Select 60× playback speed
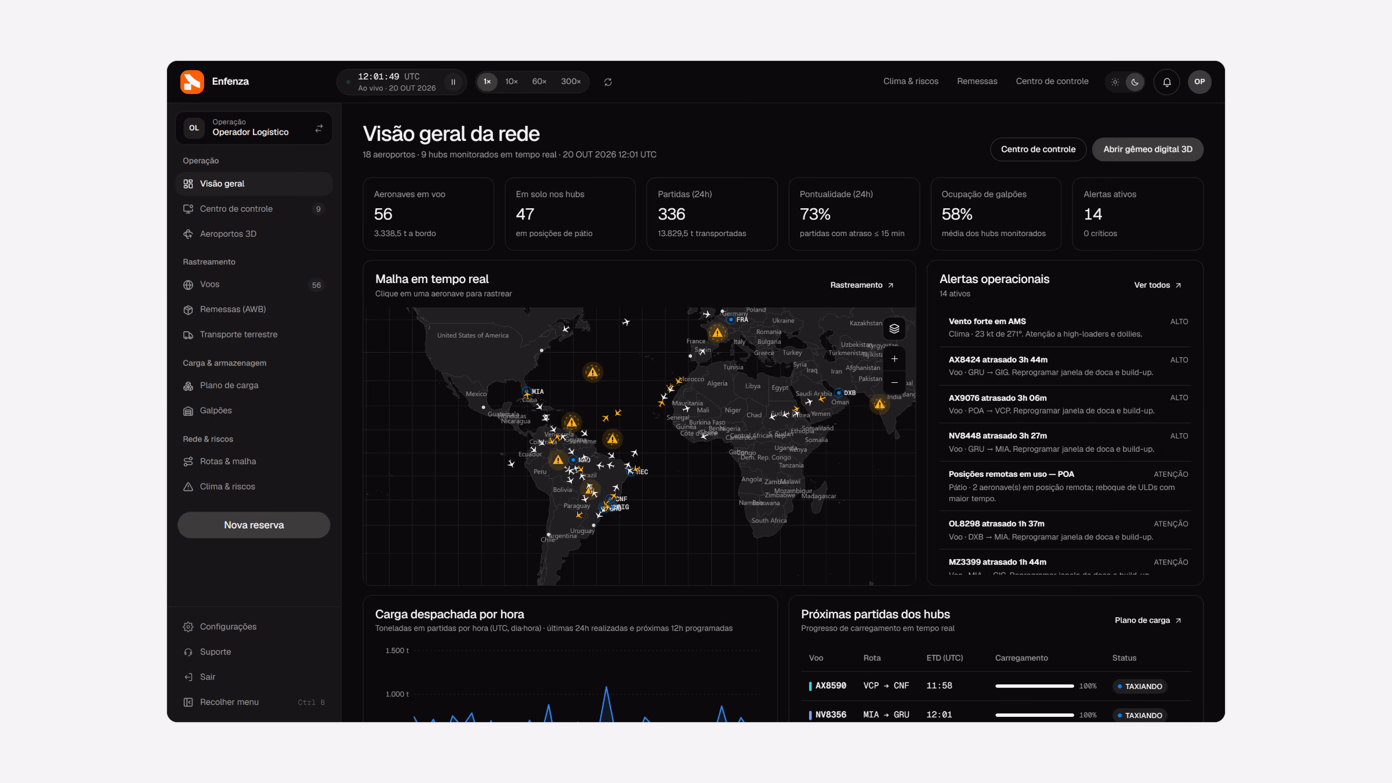This screenshot has height=783, width=1392. tap(539, 82)
